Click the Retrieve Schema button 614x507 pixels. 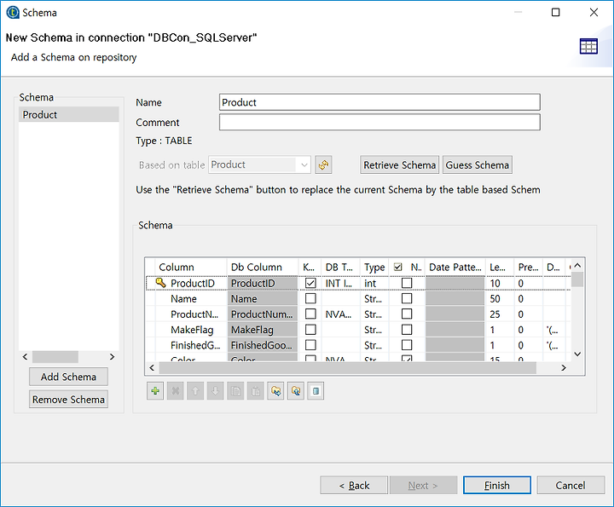click(399, 164)
